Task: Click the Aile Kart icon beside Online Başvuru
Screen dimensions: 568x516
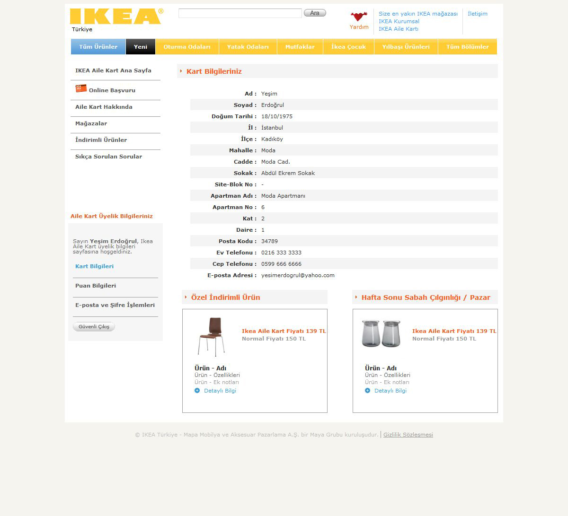Action: pos(81,88)
